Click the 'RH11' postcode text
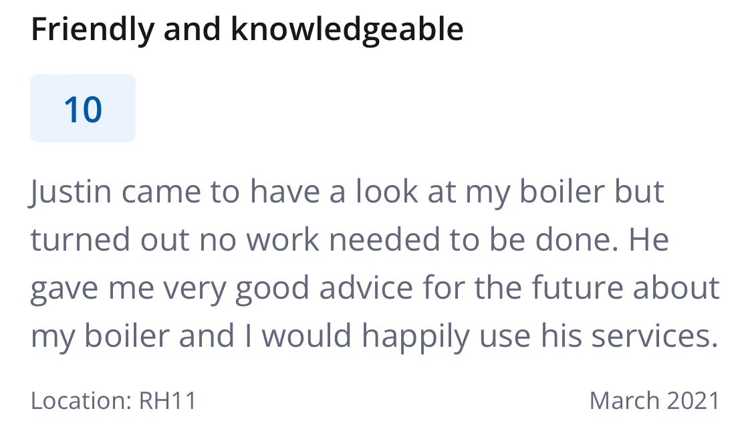This screenshot has height=431, width=752. click(167, 400)
